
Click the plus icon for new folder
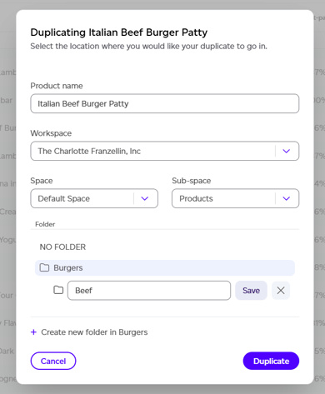(x=33, y=332)
